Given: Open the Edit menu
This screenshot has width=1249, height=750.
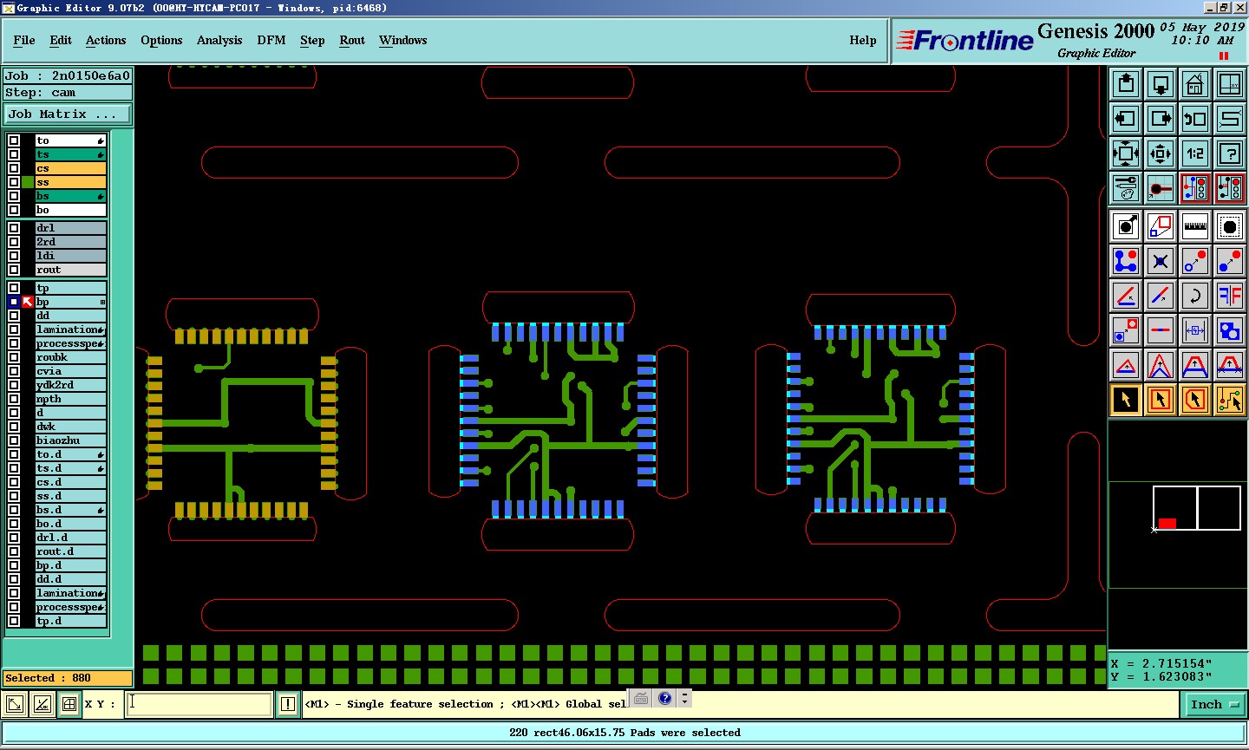Looking at the screenshot, I should (61, 40).
